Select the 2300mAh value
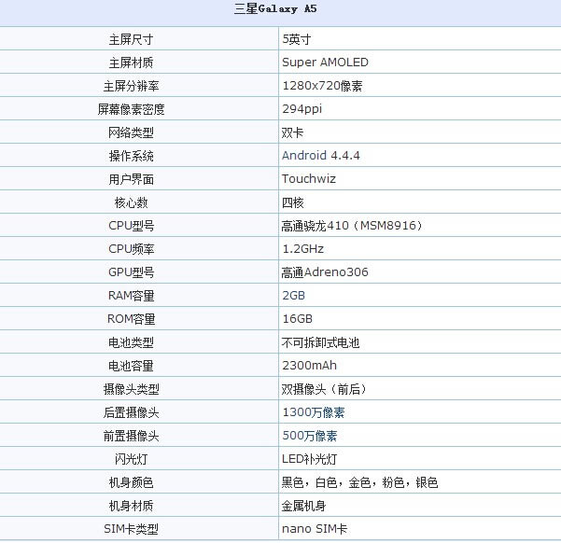Screen dimensions: 561x543 click(x=310, y=366)
